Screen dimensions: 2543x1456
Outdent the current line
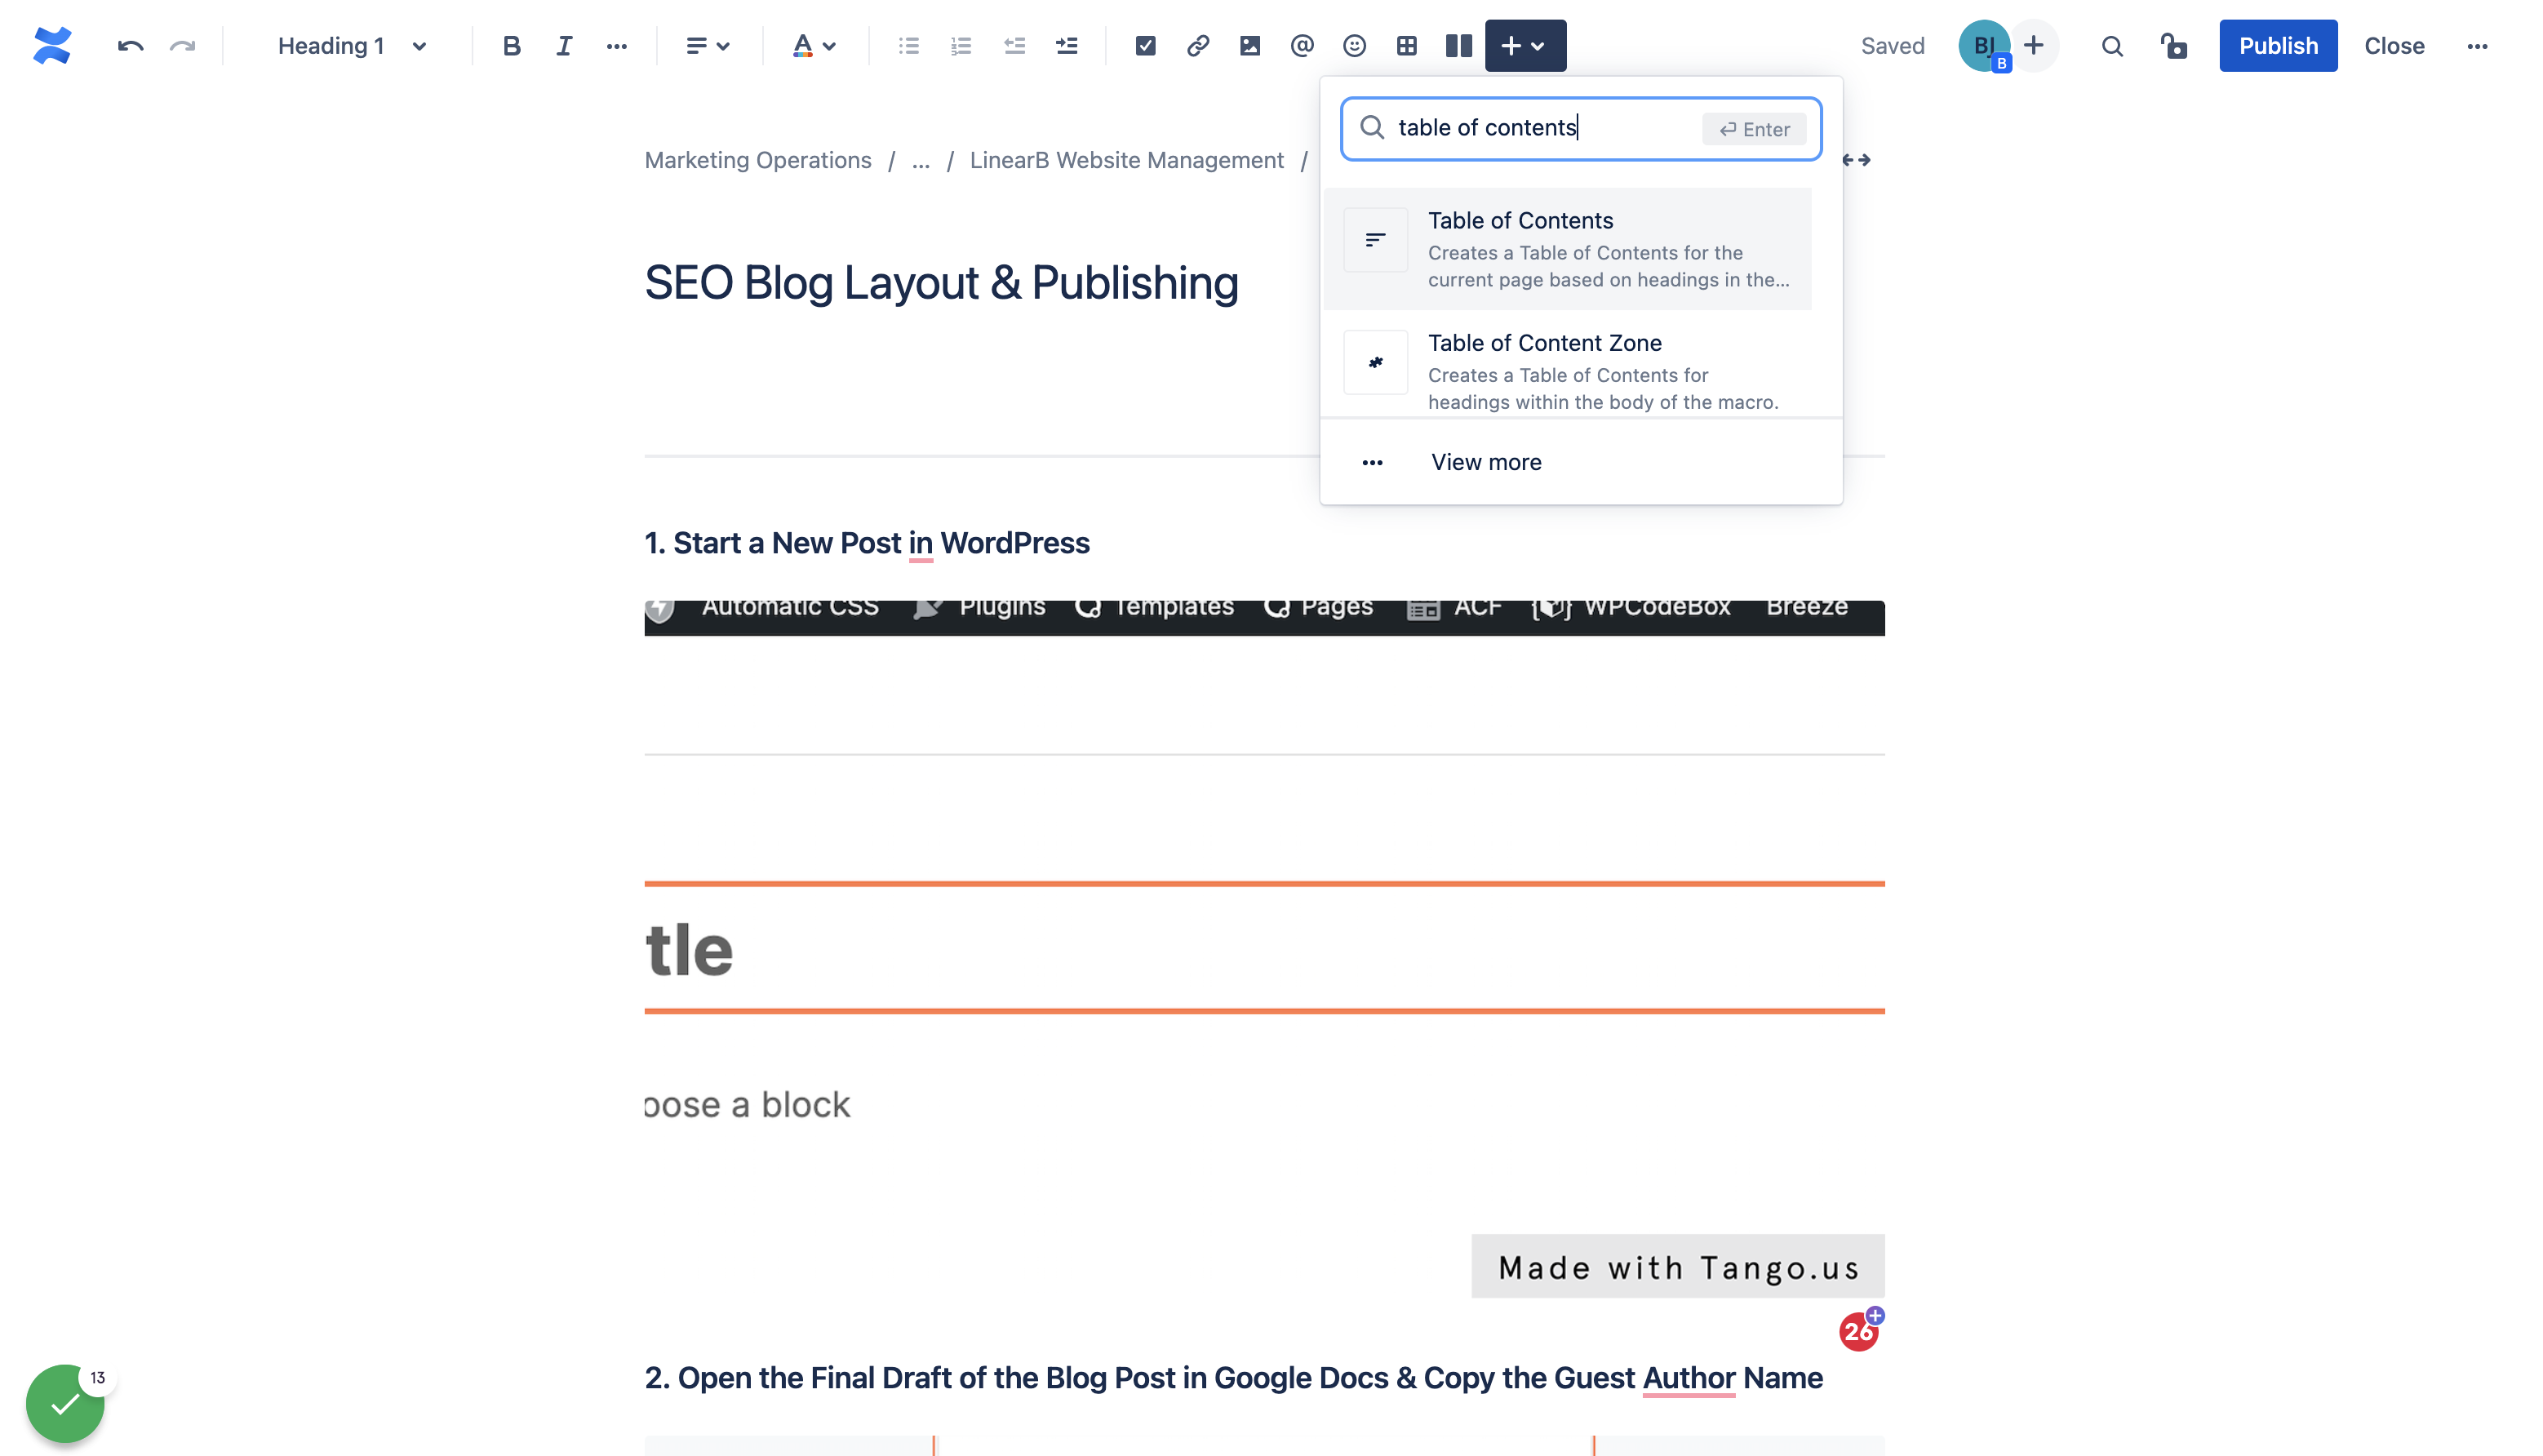(1014, 46)
